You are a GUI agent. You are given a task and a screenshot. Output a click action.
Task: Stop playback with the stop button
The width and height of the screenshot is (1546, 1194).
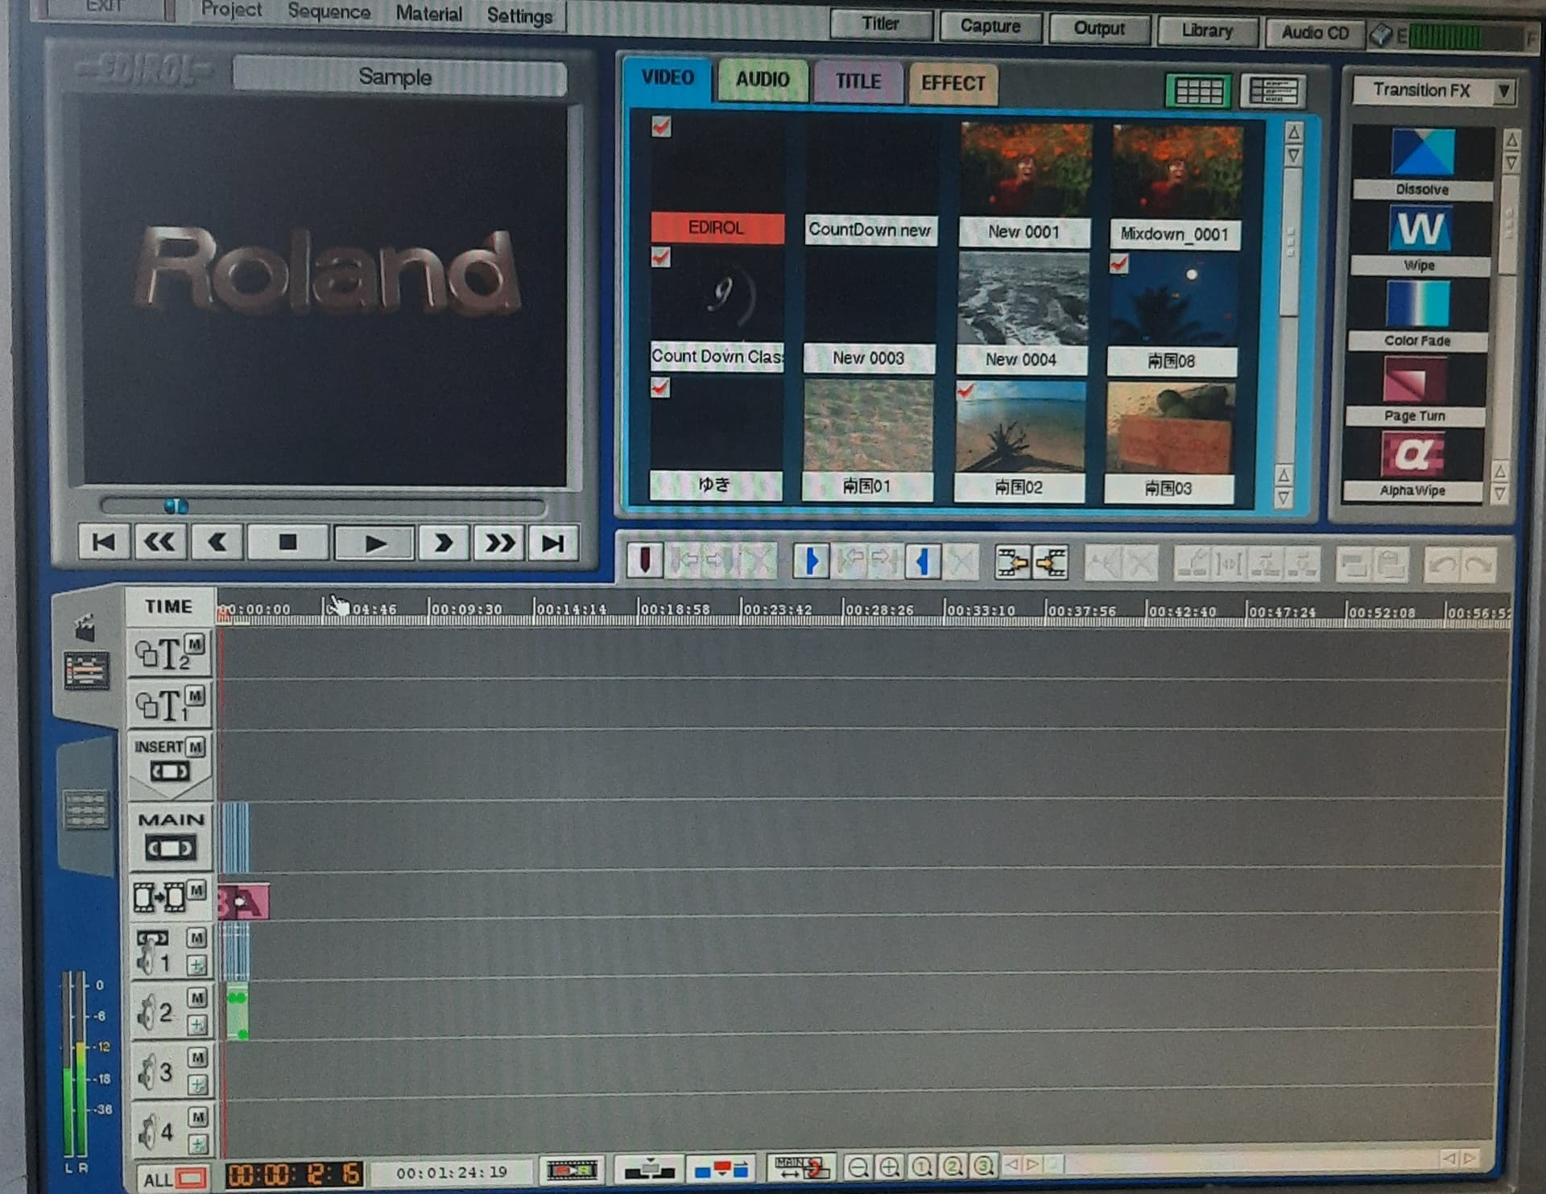287,543
